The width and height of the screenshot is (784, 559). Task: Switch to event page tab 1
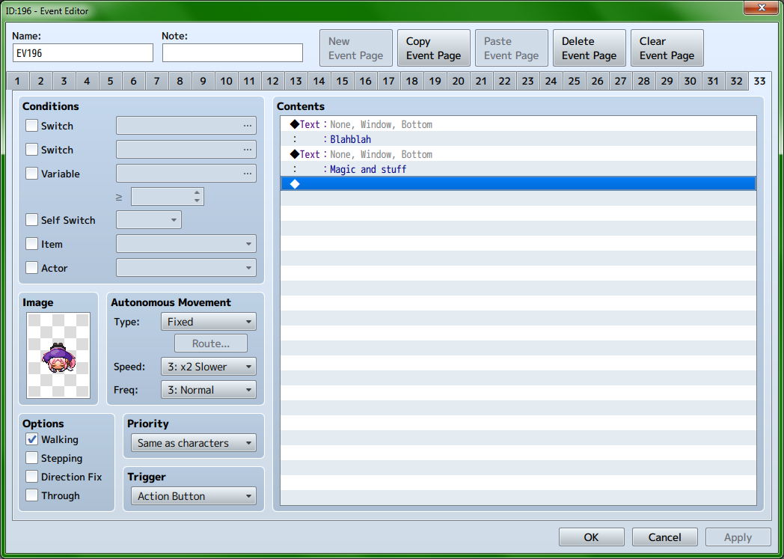tap(17, 81)
